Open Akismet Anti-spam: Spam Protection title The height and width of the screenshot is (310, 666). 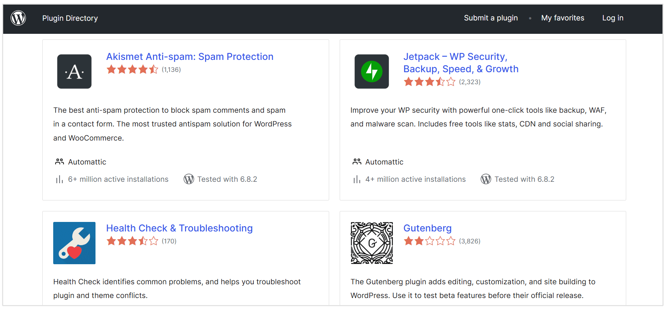[190, 57]
